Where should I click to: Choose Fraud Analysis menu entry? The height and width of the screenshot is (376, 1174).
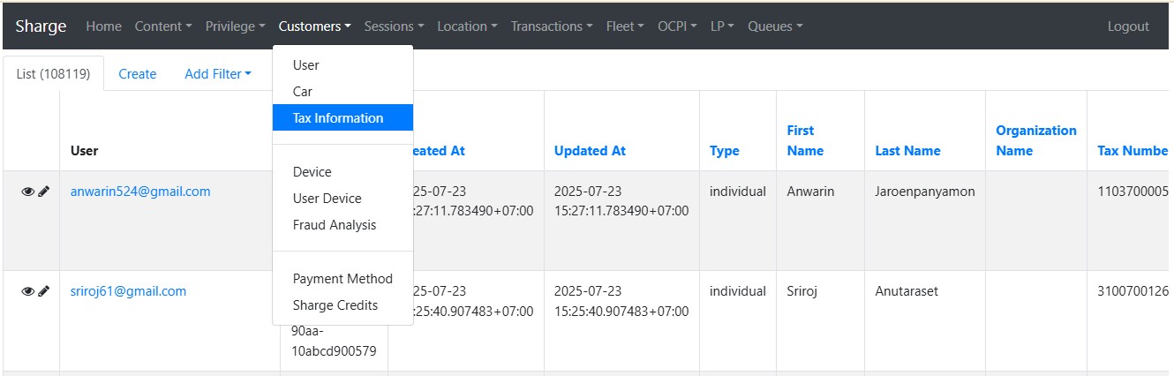(335, 225)
